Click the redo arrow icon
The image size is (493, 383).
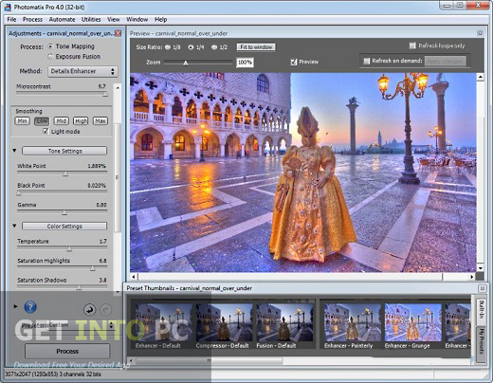click(x=106, y=309)
